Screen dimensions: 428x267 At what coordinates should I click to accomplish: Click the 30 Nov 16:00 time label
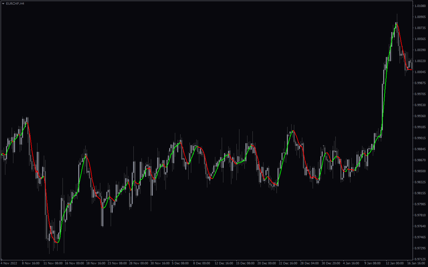[x=159, y=263]
